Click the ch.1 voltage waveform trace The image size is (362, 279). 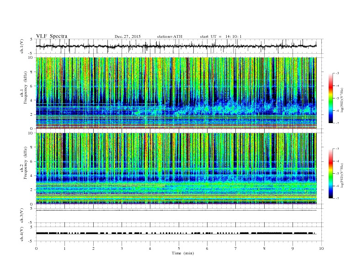click(176, 46)
